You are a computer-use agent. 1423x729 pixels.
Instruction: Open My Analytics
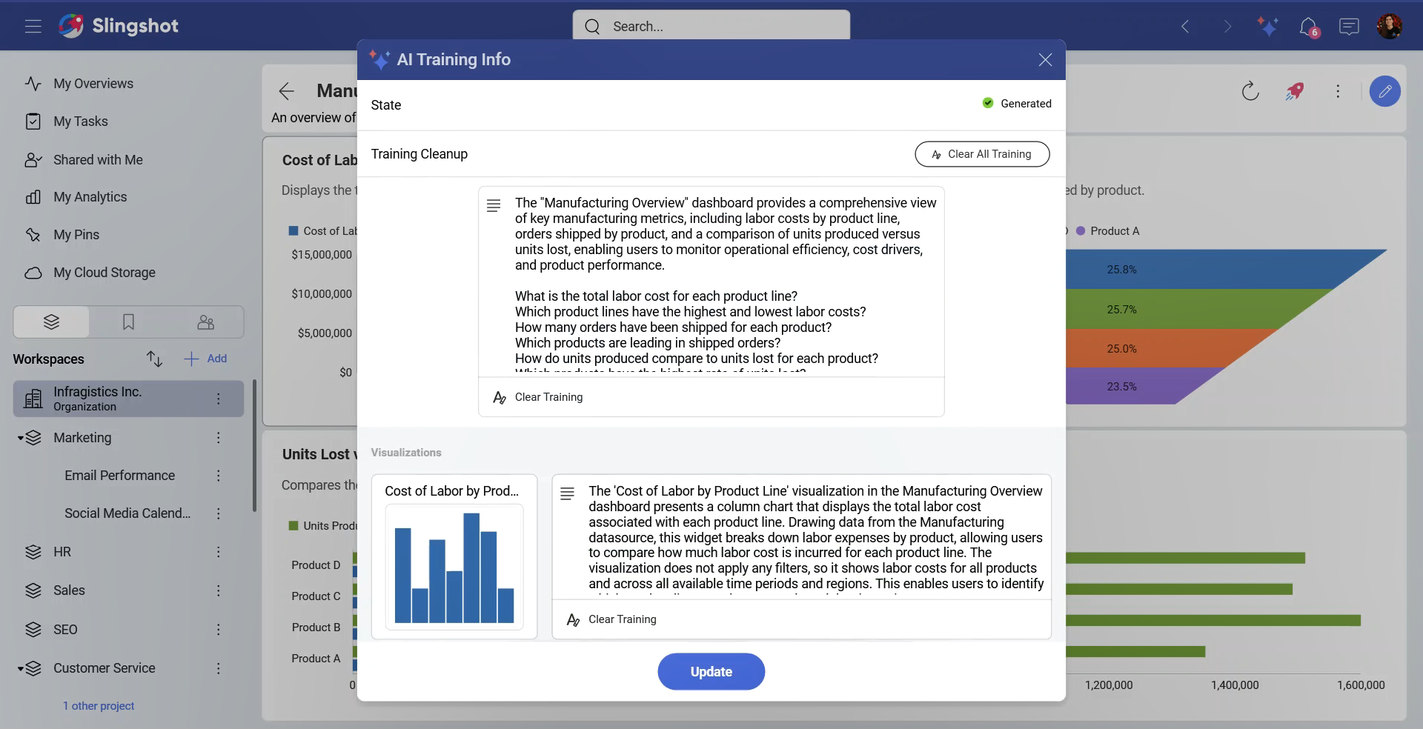pyautogui.click(x=90, y=197)
